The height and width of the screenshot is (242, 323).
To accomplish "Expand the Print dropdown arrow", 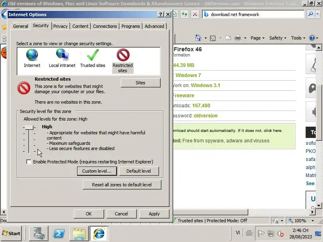I will click(245, 38).
